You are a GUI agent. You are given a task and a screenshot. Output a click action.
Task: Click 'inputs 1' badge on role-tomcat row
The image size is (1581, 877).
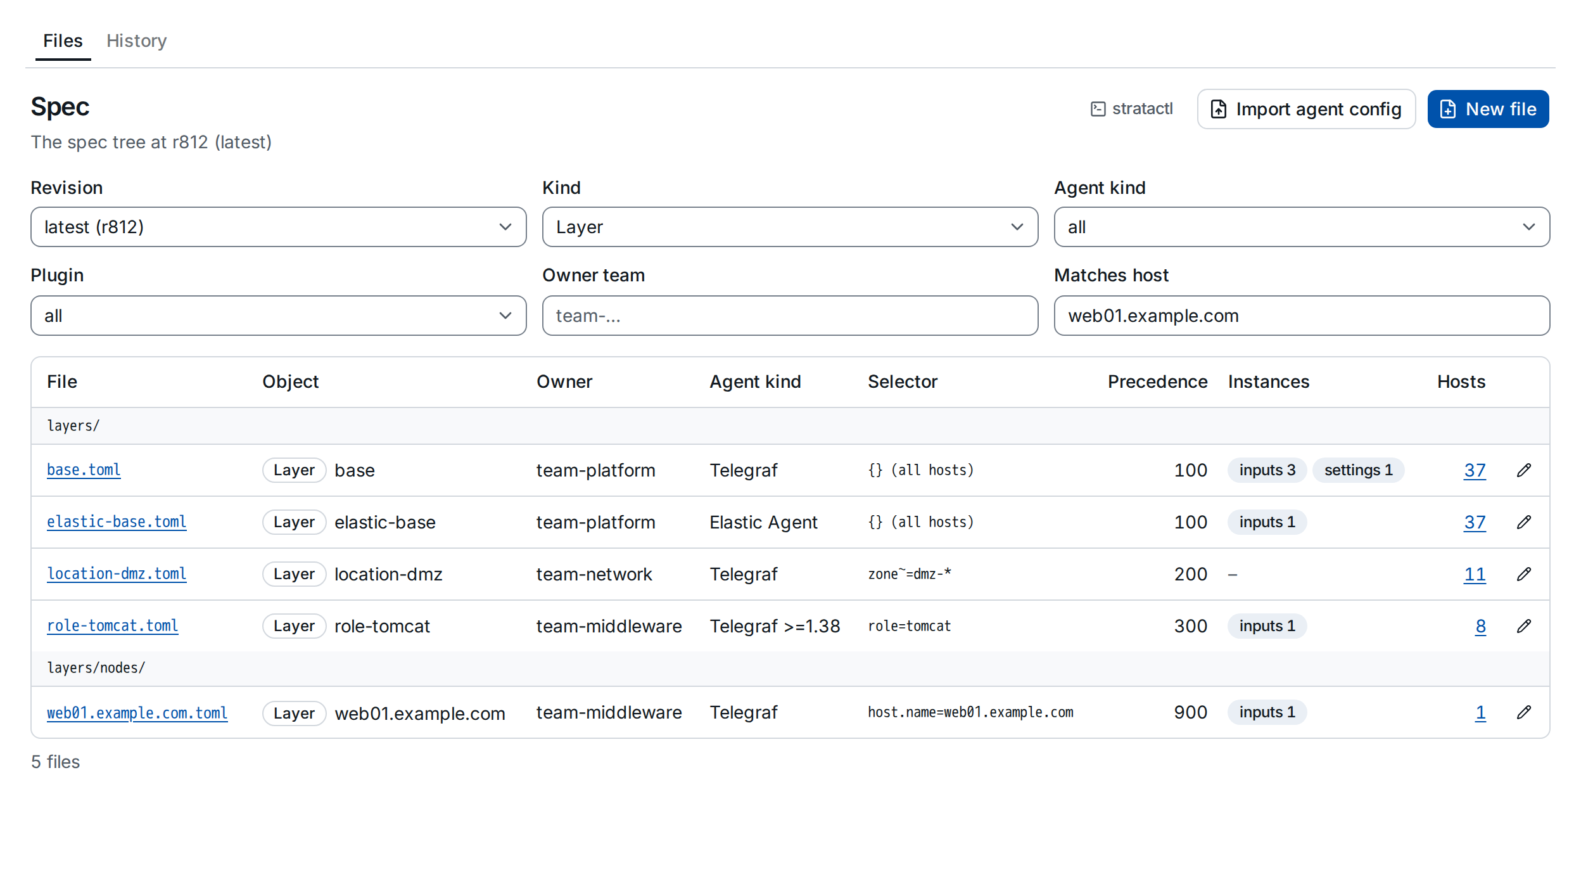tap(1267, 626)
